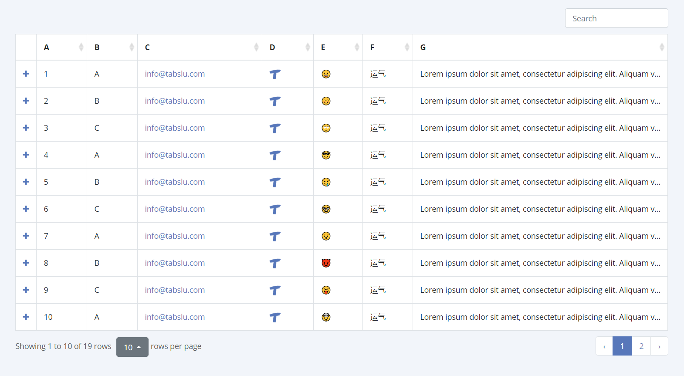Focus the Search input field

click(x=616, y=18)
